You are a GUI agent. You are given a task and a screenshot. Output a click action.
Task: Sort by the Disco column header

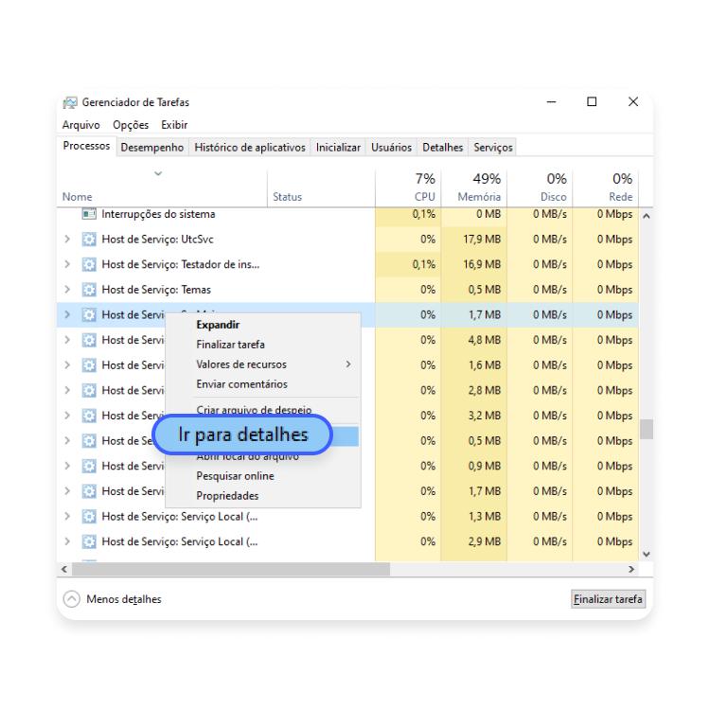(540, 187)
